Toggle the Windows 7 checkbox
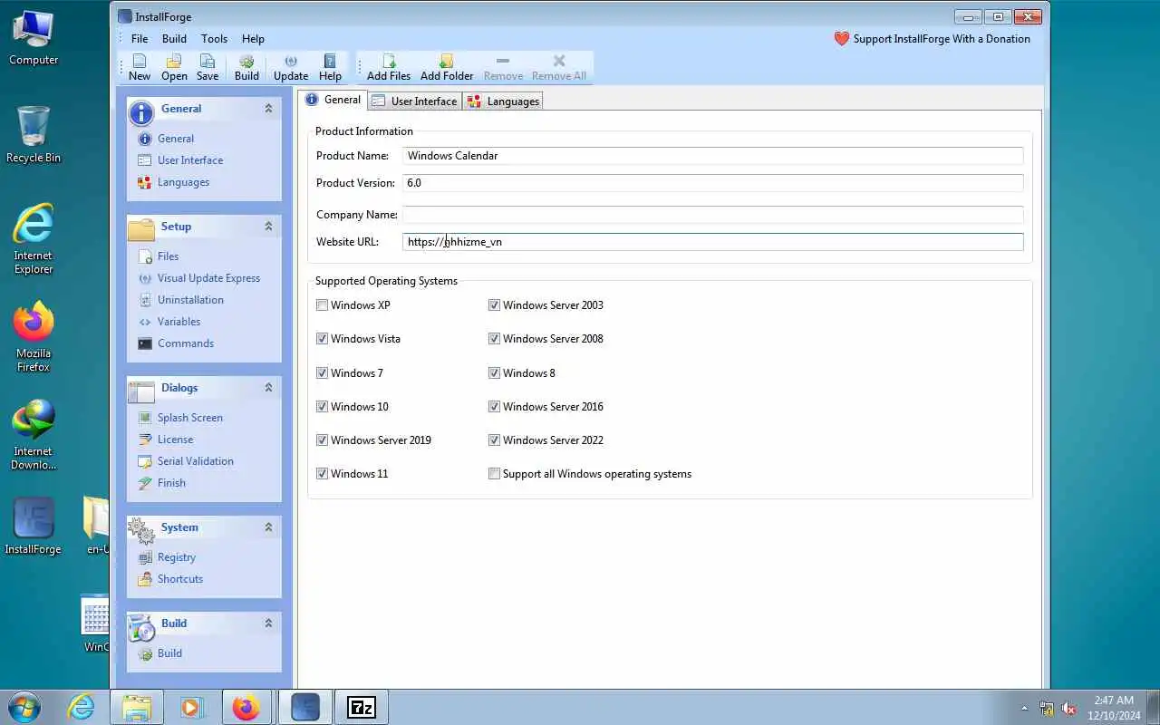The image size is (1160, 725). 322,373
